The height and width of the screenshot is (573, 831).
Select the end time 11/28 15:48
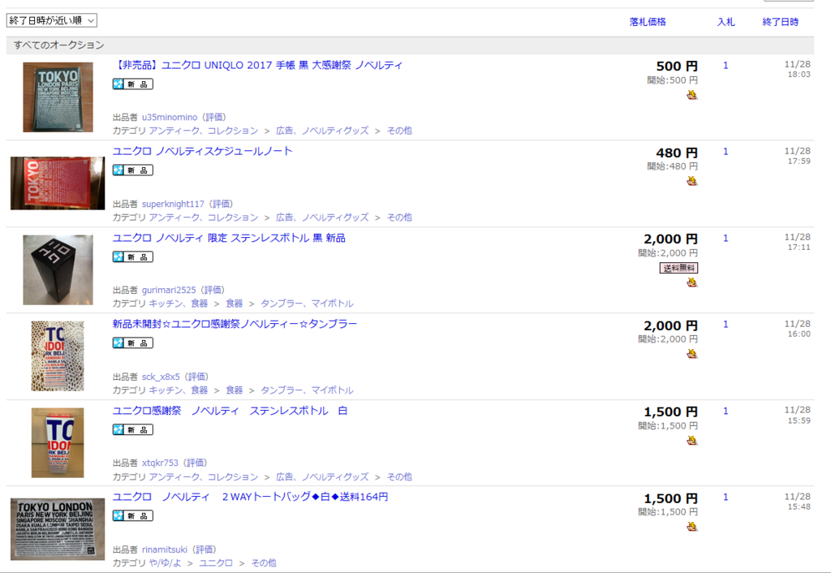(797, 502)
